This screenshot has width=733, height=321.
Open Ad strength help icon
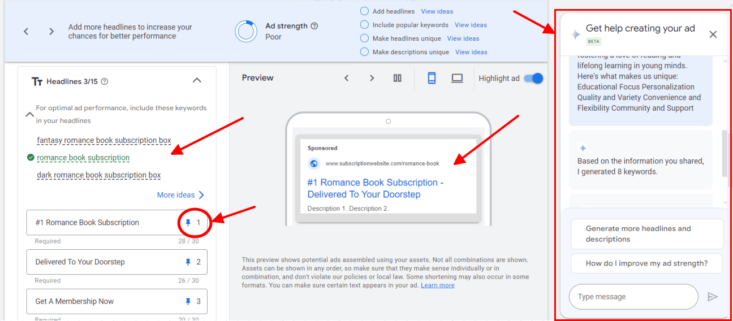314,26
